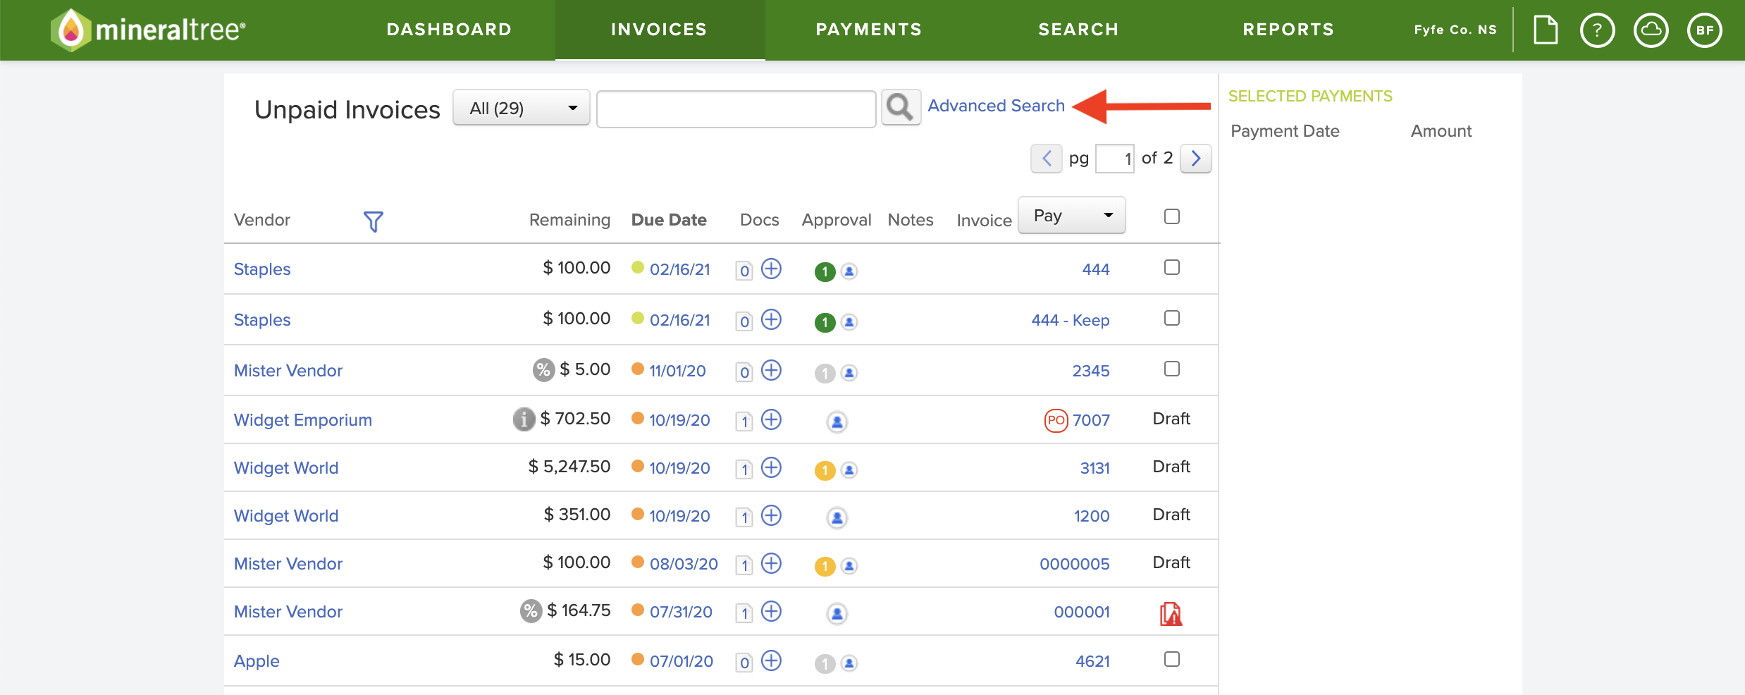Open the Dashboard tab
Viewport: 1745px width, 695px height.
449,30
